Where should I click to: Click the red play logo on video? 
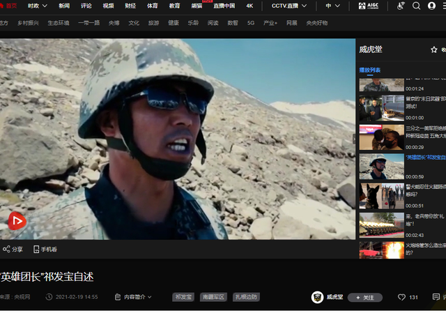coord(17,220)
